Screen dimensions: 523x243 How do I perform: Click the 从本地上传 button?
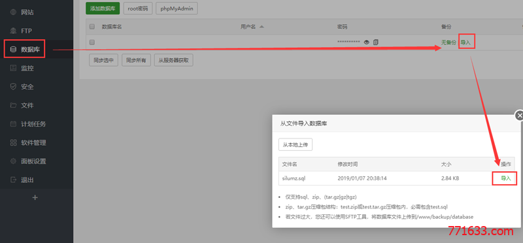(295, 144)
